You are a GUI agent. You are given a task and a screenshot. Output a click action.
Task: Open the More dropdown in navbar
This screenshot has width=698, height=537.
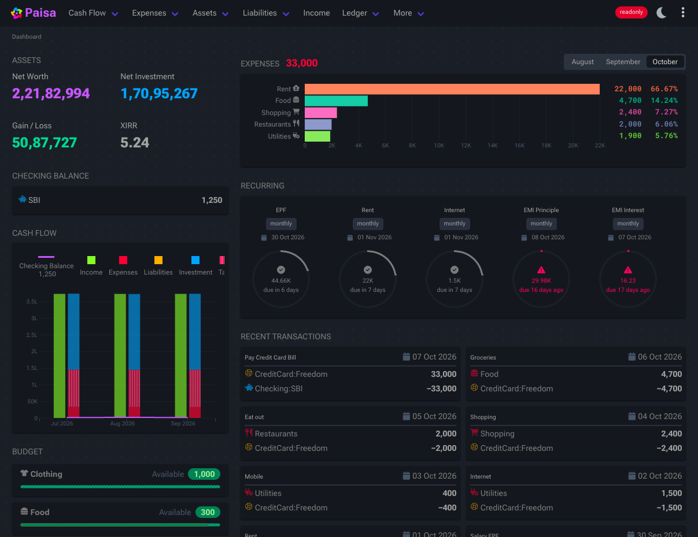click(409, 13)
